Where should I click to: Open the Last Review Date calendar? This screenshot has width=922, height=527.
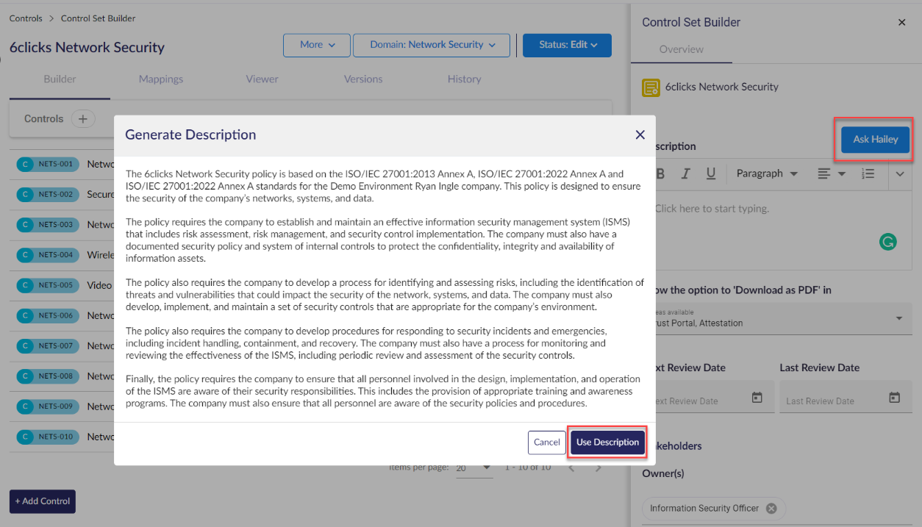pyautogui.click(x=894, y=398)
